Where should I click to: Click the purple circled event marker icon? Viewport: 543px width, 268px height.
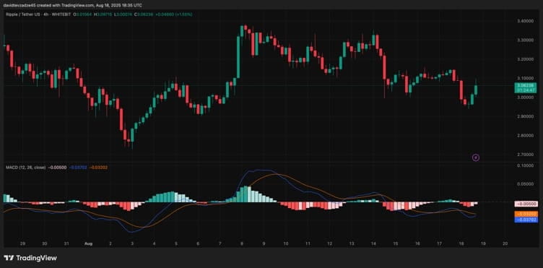(x=475, y=157)
